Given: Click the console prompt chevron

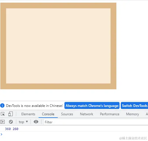Looking at the screenshot, I should [x=1, y=134].
